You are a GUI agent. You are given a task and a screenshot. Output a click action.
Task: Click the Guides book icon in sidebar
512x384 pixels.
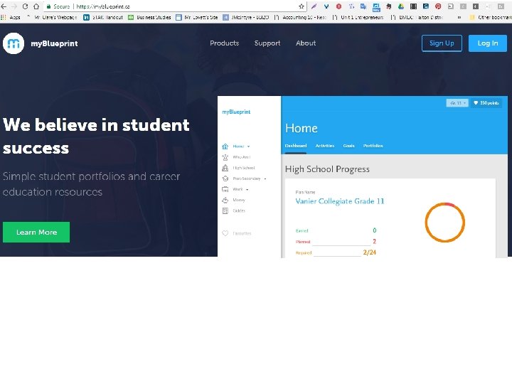click(225, 210)
